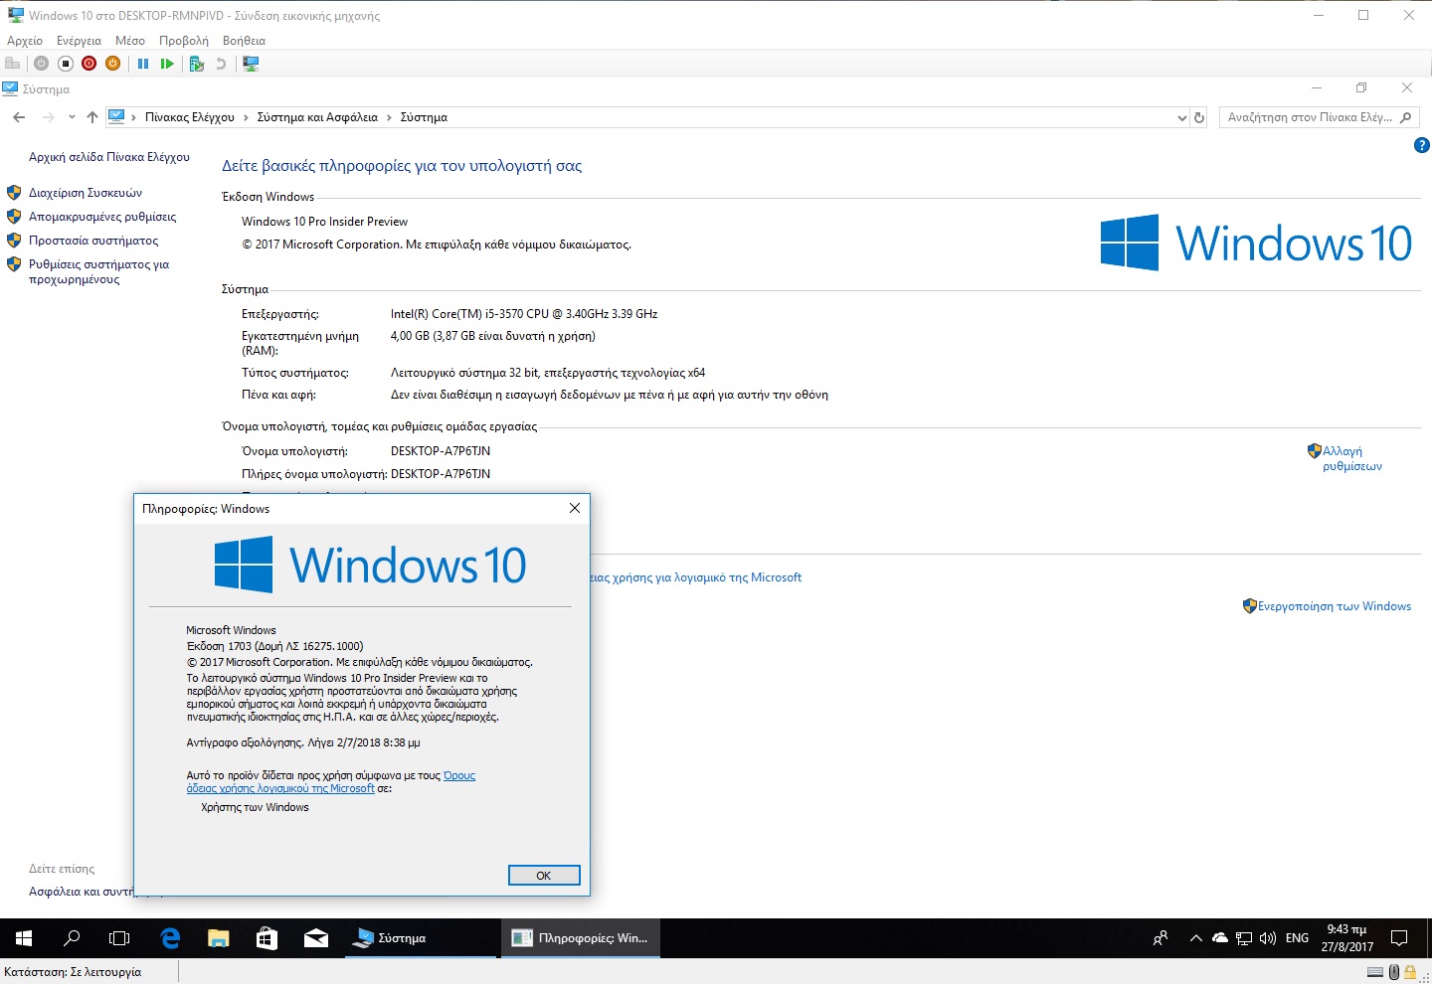Open the Action Center notification icon
This screenshot has height=984, width=1432.
click(x=1399, y=938)
